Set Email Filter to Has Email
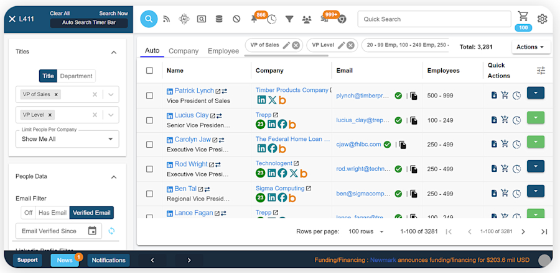 click(x=52, y=212)
